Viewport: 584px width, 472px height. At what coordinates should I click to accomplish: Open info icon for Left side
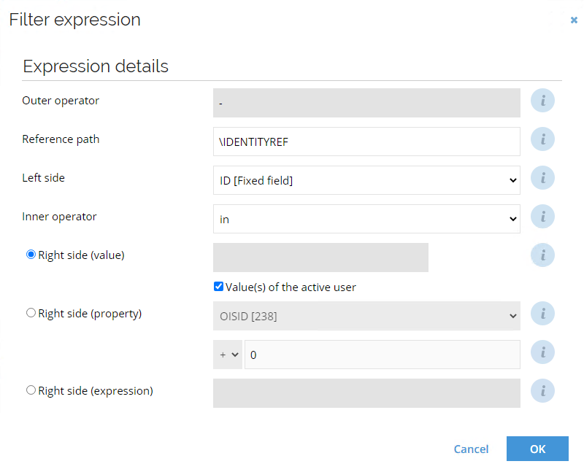(542, 178)
